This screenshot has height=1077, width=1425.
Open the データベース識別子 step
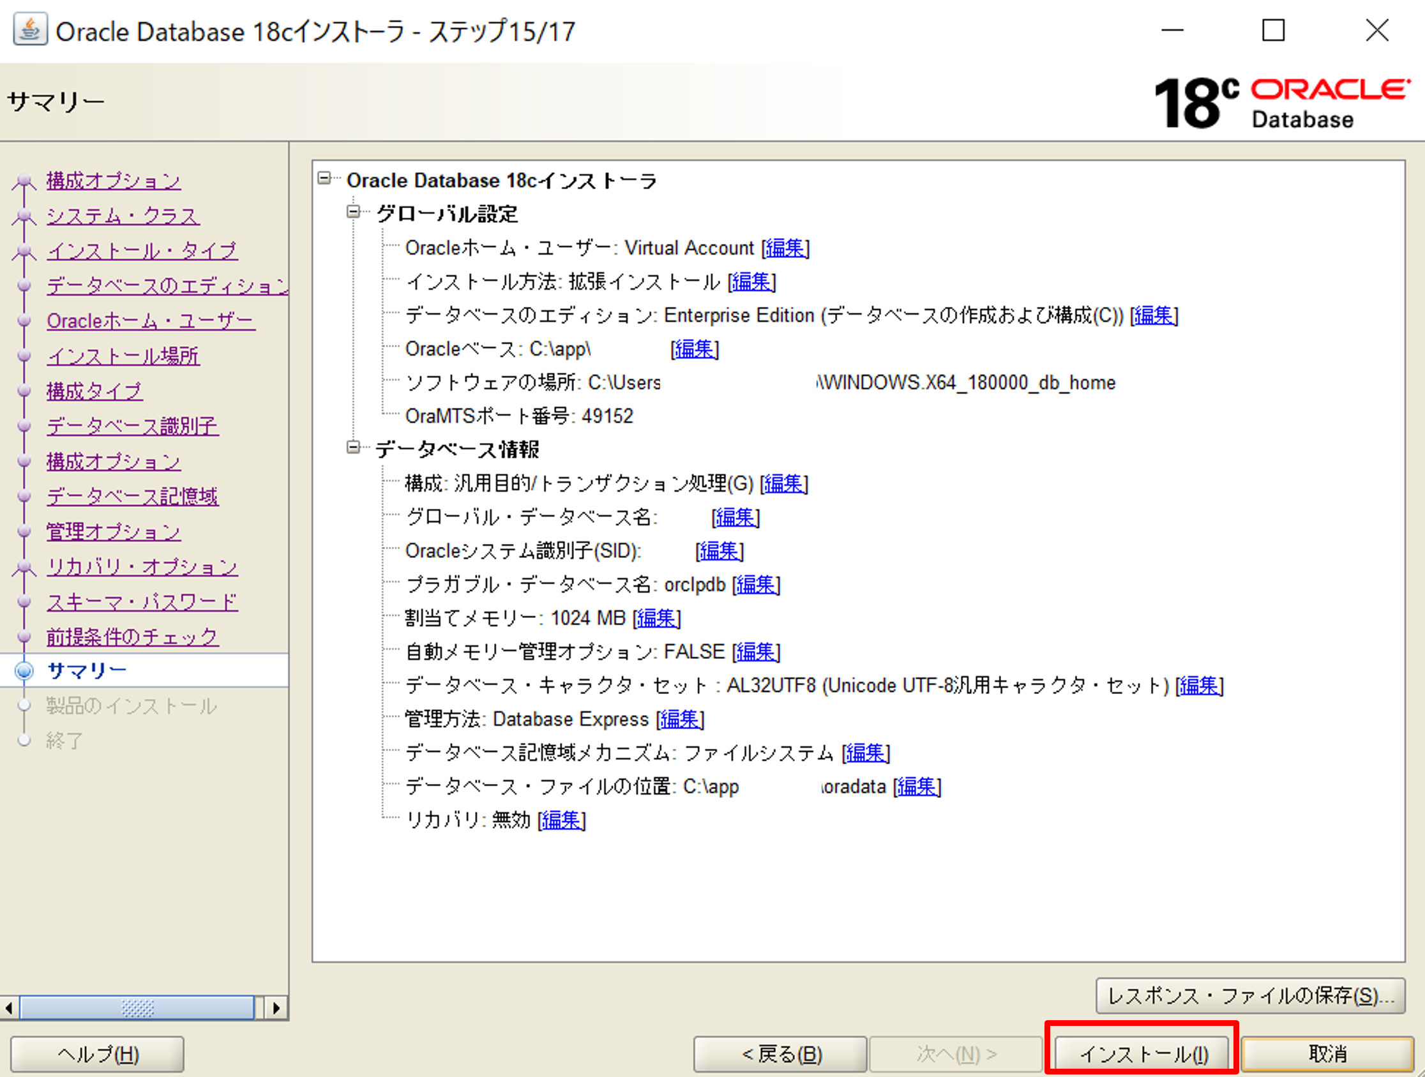pyautogui.click(x=132, y=426)
